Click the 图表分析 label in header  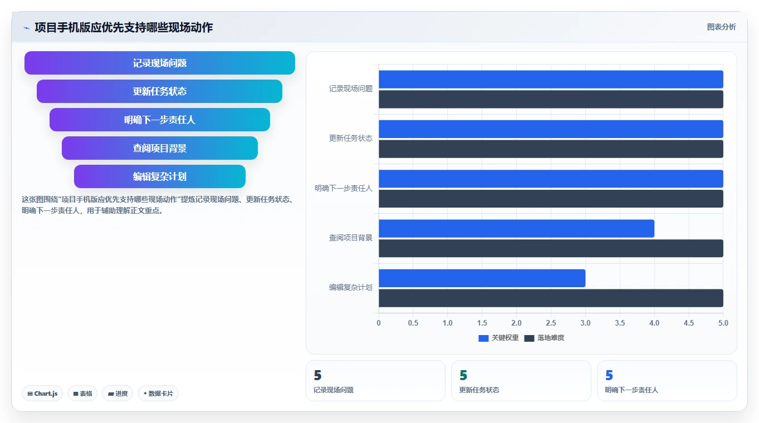coord(721,27)
